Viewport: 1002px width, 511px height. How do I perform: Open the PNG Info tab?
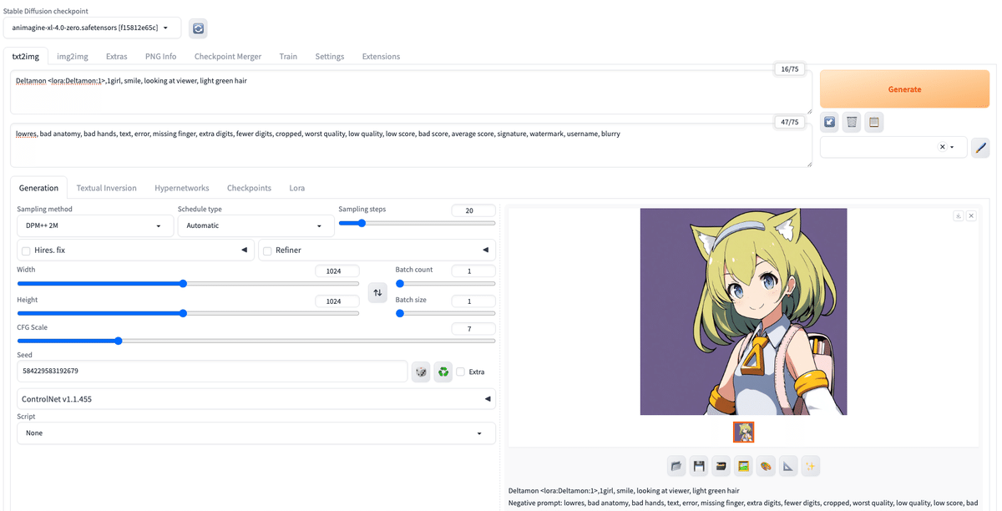point(160,56)
